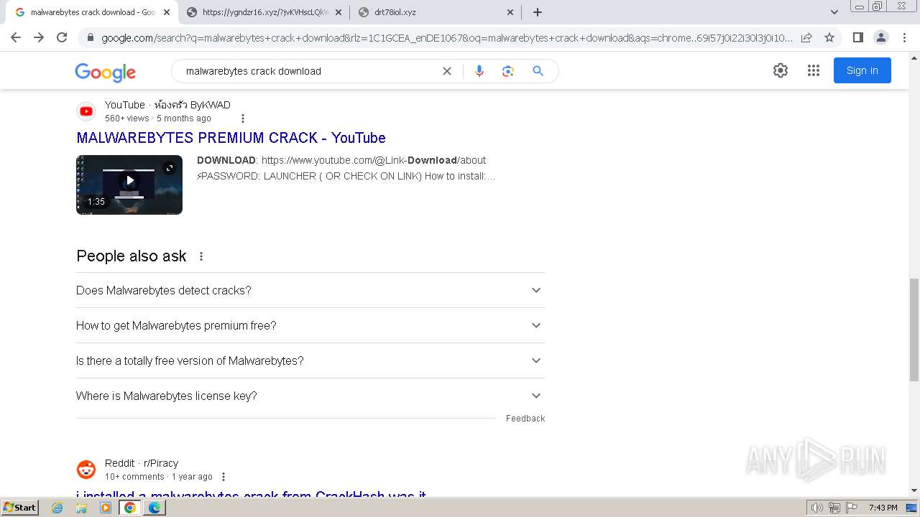920x517 pixels.
Task: Open the Windows Start menu
Action: click(x=20, y=508)
